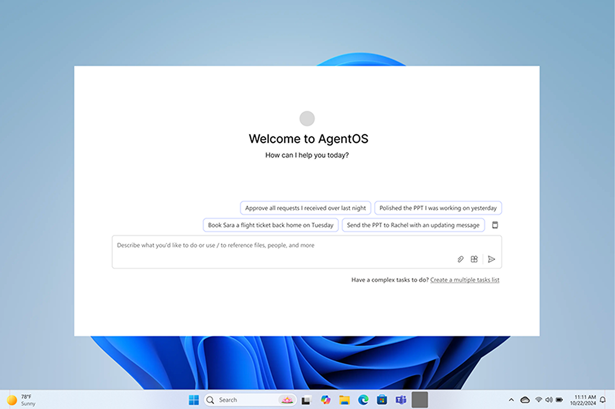This screenshot has width=615, height=409.
Task: Open 'Create a multiple tasks list' link
Action: click(x=465, y=279)
